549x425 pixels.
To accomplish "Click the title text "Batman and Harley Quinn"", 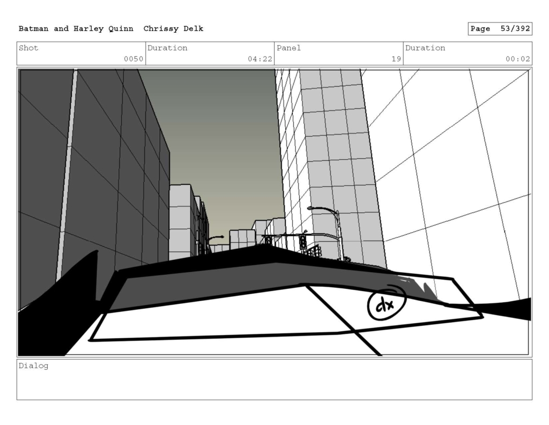I will point(76,29).
